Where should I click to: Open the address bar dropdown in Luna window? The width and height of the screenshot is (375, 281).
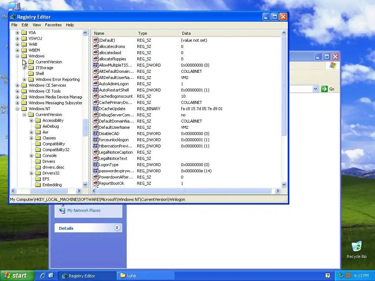pos(315,89)
